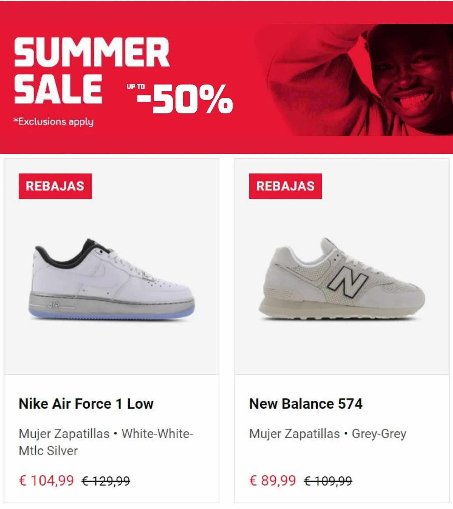Click the crossed-out € 109,99 price

pos(328,481)
